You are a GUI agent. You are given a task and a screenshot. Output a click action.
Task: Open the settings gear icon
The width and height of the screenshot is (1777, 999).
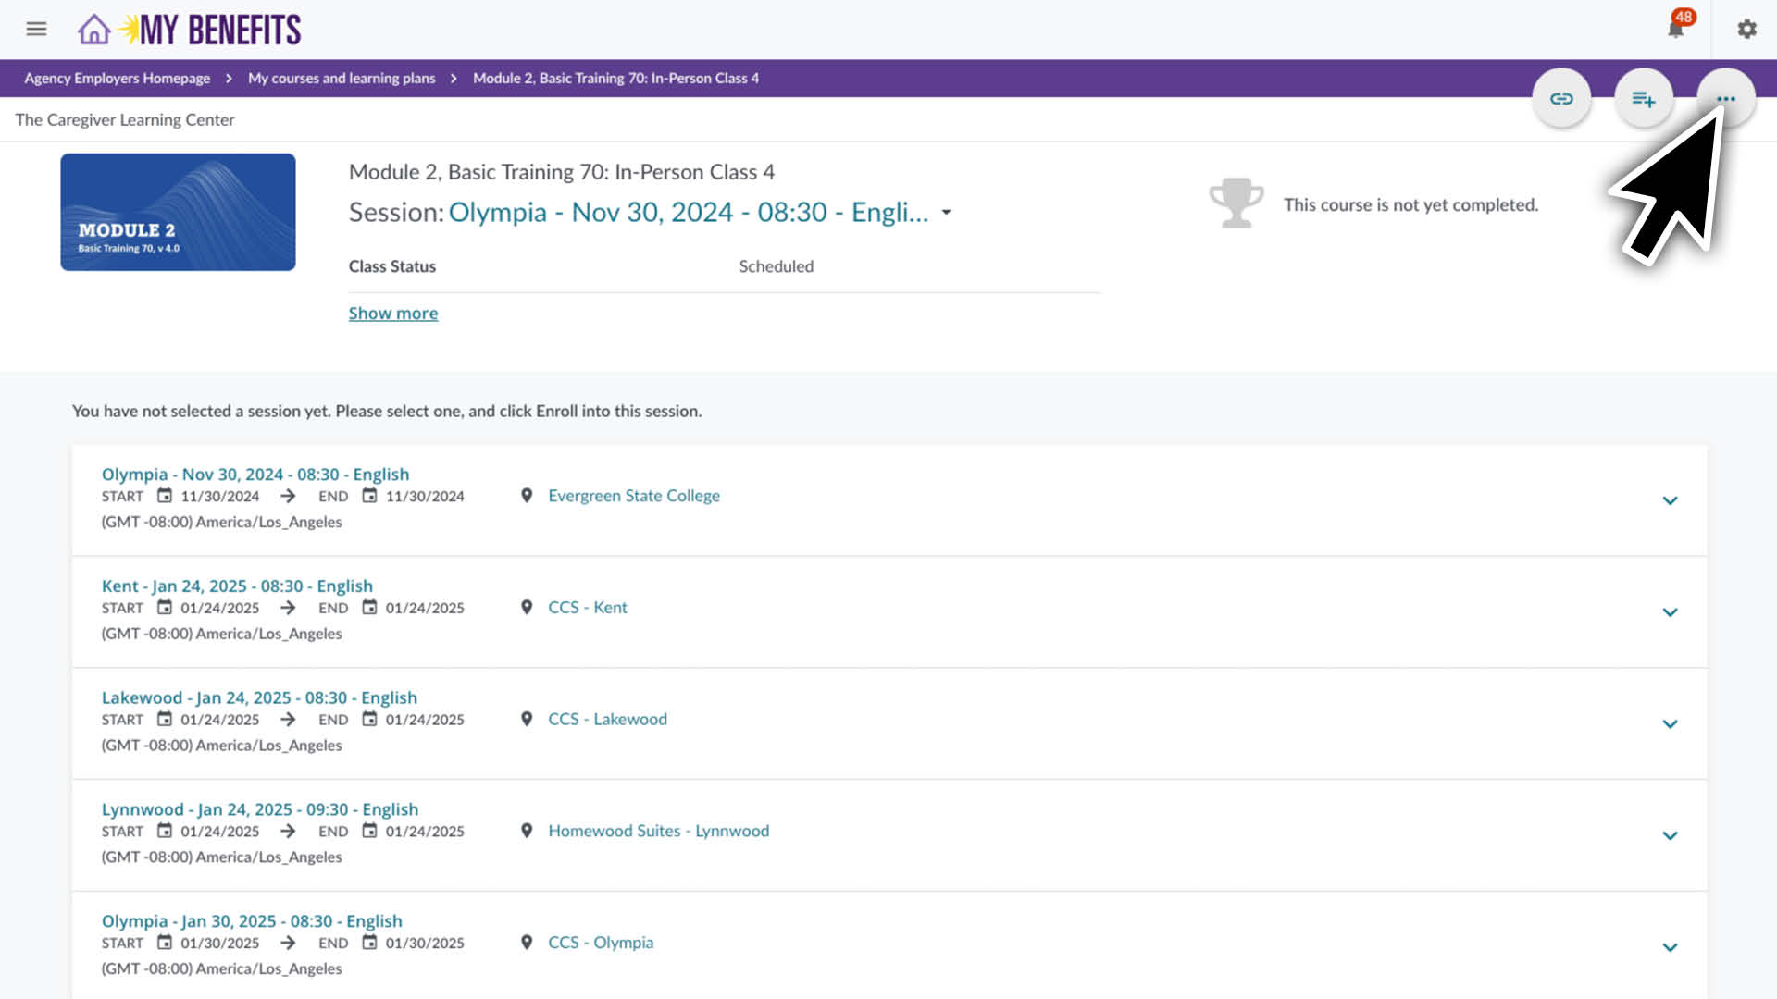[x=1746, y=29]
